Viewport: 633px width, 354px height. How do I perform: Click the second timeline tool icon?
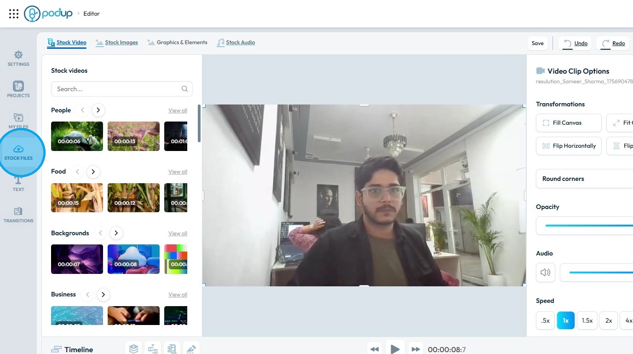(153, 349)
